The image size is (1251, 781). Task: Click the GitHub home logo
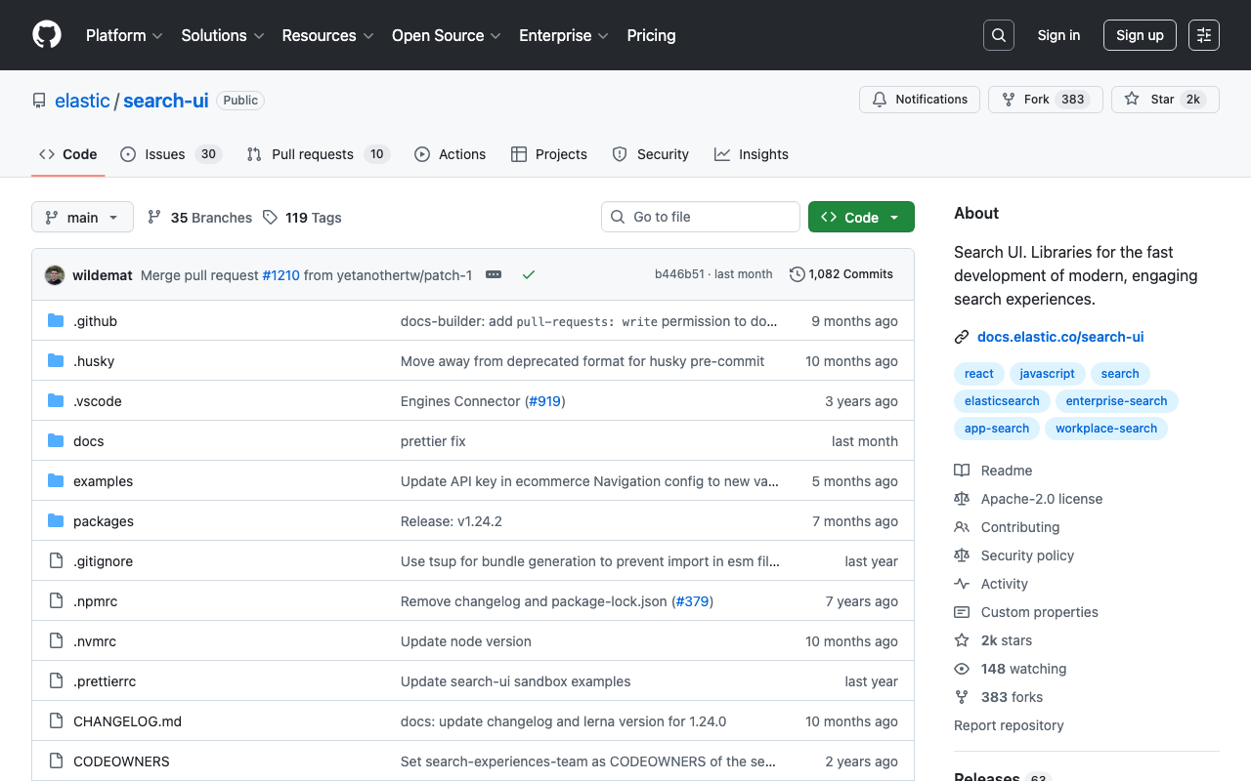[46, 35]
